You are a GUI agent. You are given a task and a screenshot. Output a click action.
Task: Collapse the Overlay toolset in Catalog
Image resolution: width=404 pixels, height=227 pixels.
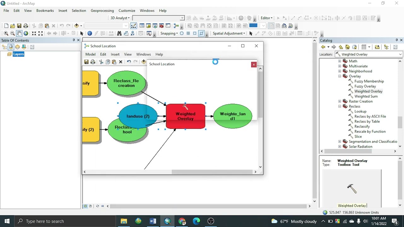click(x=340, y=76)
